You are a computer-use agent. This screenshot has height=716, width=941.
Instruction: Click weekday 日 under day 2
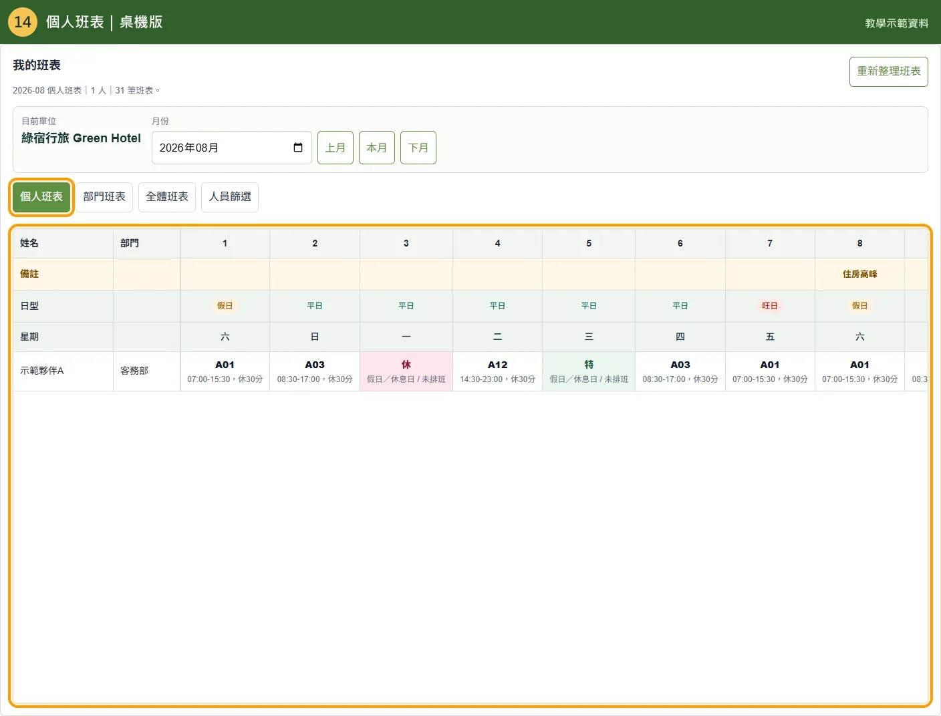tap(315, 337)
